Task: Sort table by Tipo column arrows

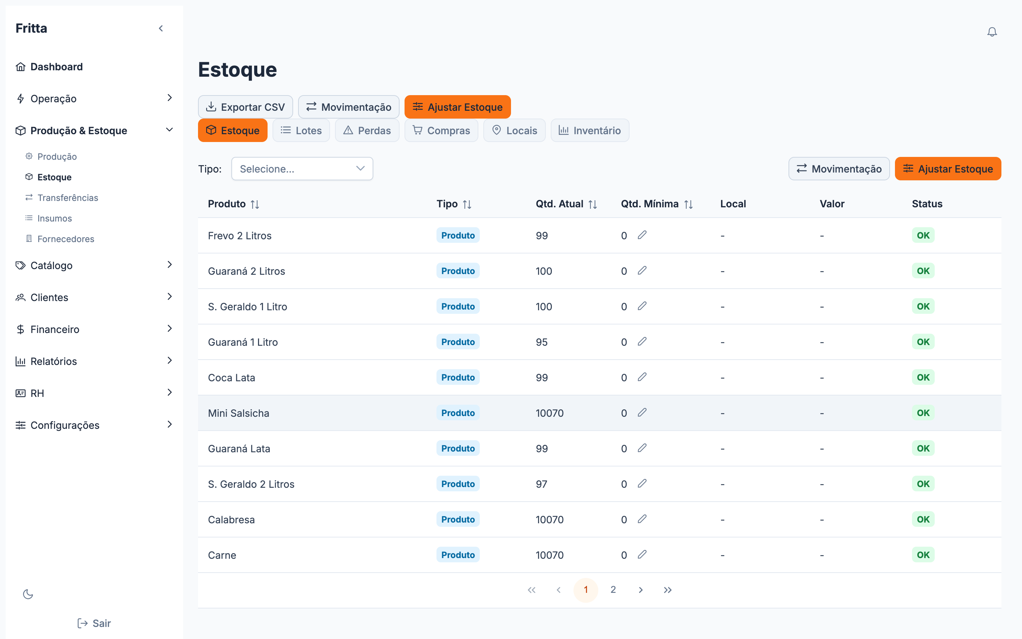Action: (467, 204)
